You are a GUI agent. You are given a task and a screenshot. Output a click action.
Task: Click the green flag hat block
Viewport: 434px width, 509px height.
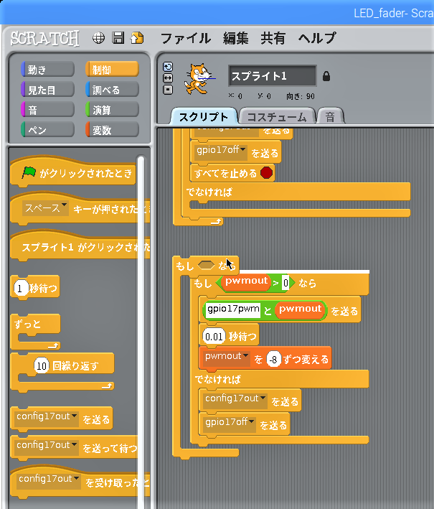pyautogui.click(x=72, y=173)
